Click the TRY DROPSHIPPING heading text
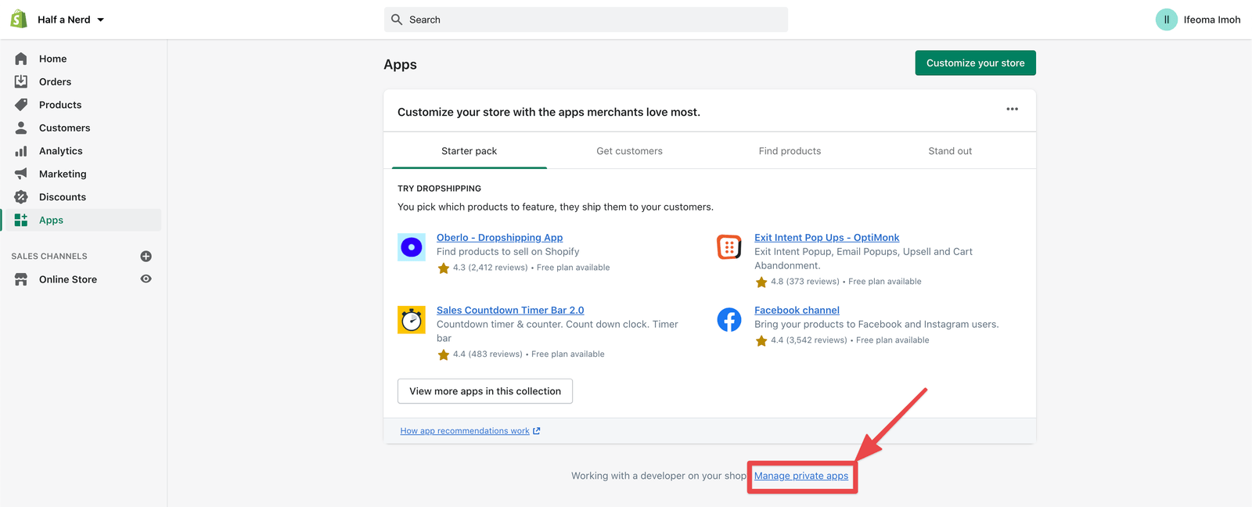 pyautogui.click(x=439, y=189)
